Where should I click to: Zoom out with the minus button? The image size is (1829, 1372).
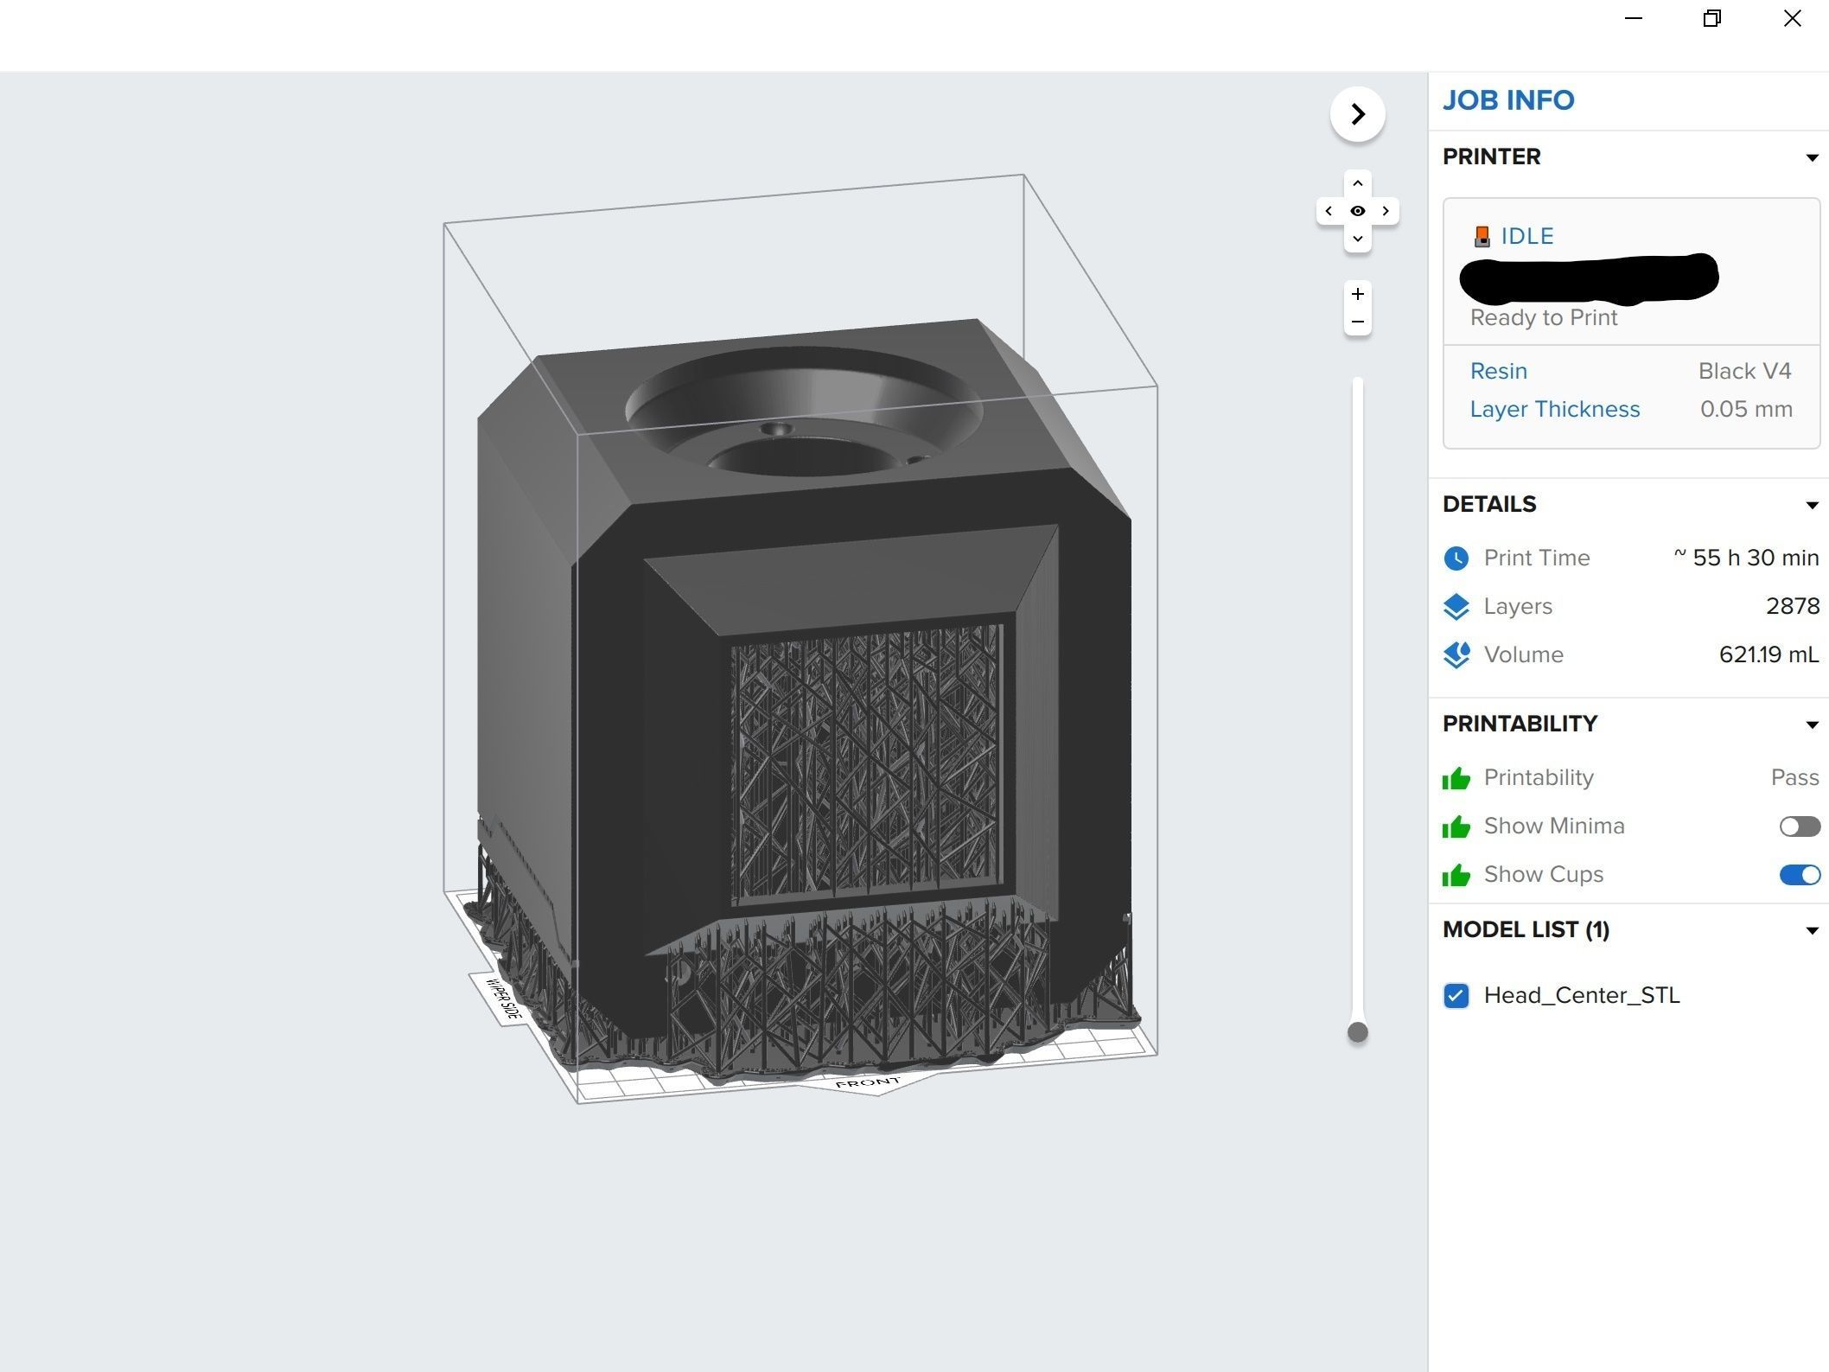point(1357,322)
